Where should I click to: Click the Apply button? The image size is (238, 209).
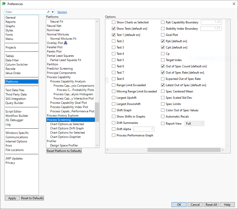12,198
